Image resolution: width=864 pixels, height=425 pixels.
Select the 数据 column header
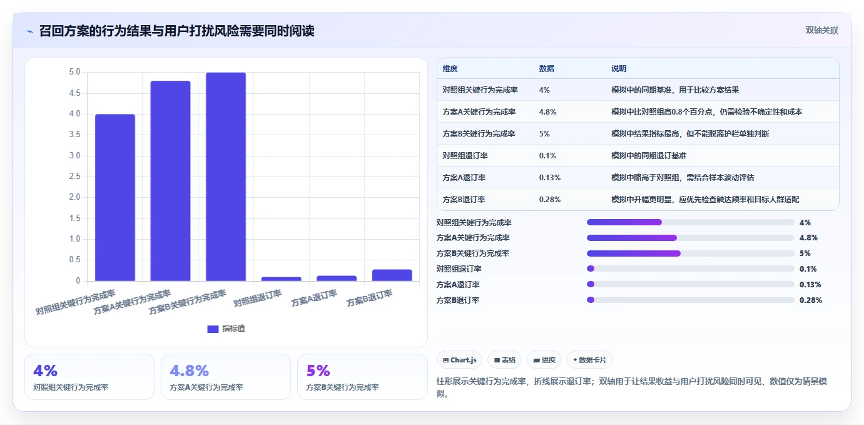[546, 69]
